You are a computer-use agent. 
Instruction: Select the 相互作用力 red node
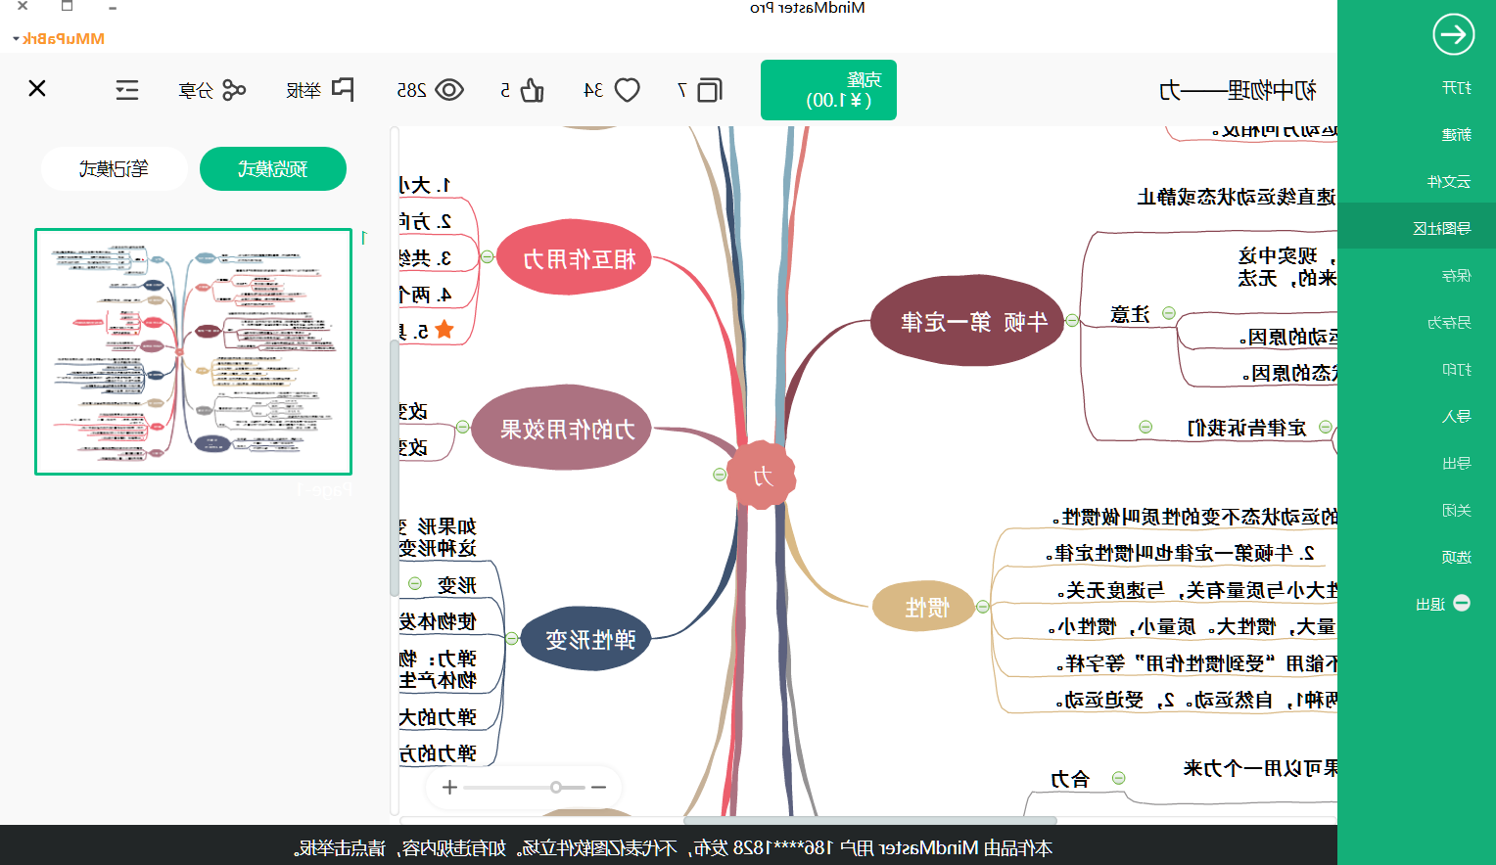point(574,257)
